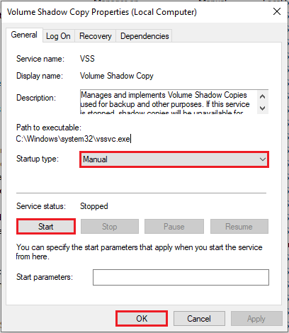This screenshot has height=333, width=289.
Task: Click the General tab
Action: pyautogui.click(x=24, y=35)
